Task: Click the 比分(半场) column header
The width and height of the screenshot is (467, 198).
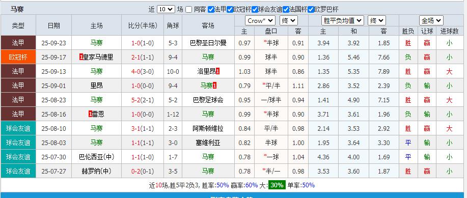Action: [143, 25]
